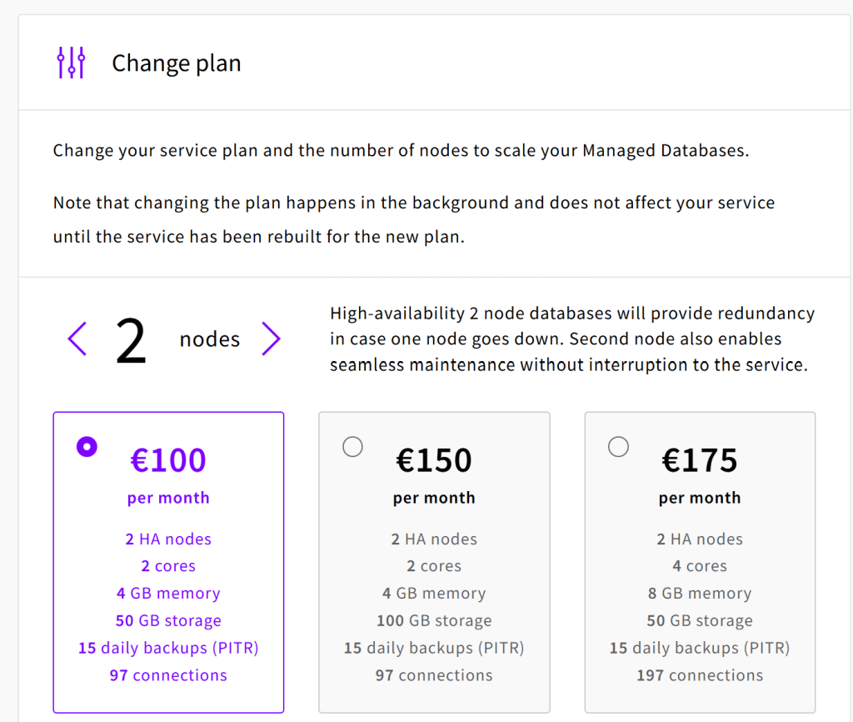Image resolution: width=853 pixels, height=722 pixels.
Task: Decrease node count with left chevron
Action: (77, 338)
